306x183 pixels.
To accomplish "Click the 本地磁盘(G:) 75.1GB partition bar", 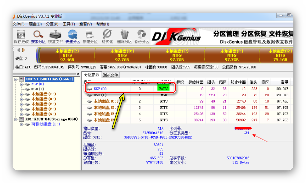I will (x=277, y=55).
